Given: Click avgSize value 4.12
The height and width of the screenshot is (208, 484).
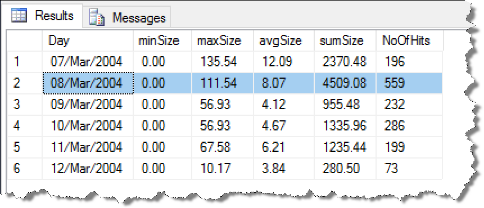Looking at the screenshot, I should click(284, 105).
